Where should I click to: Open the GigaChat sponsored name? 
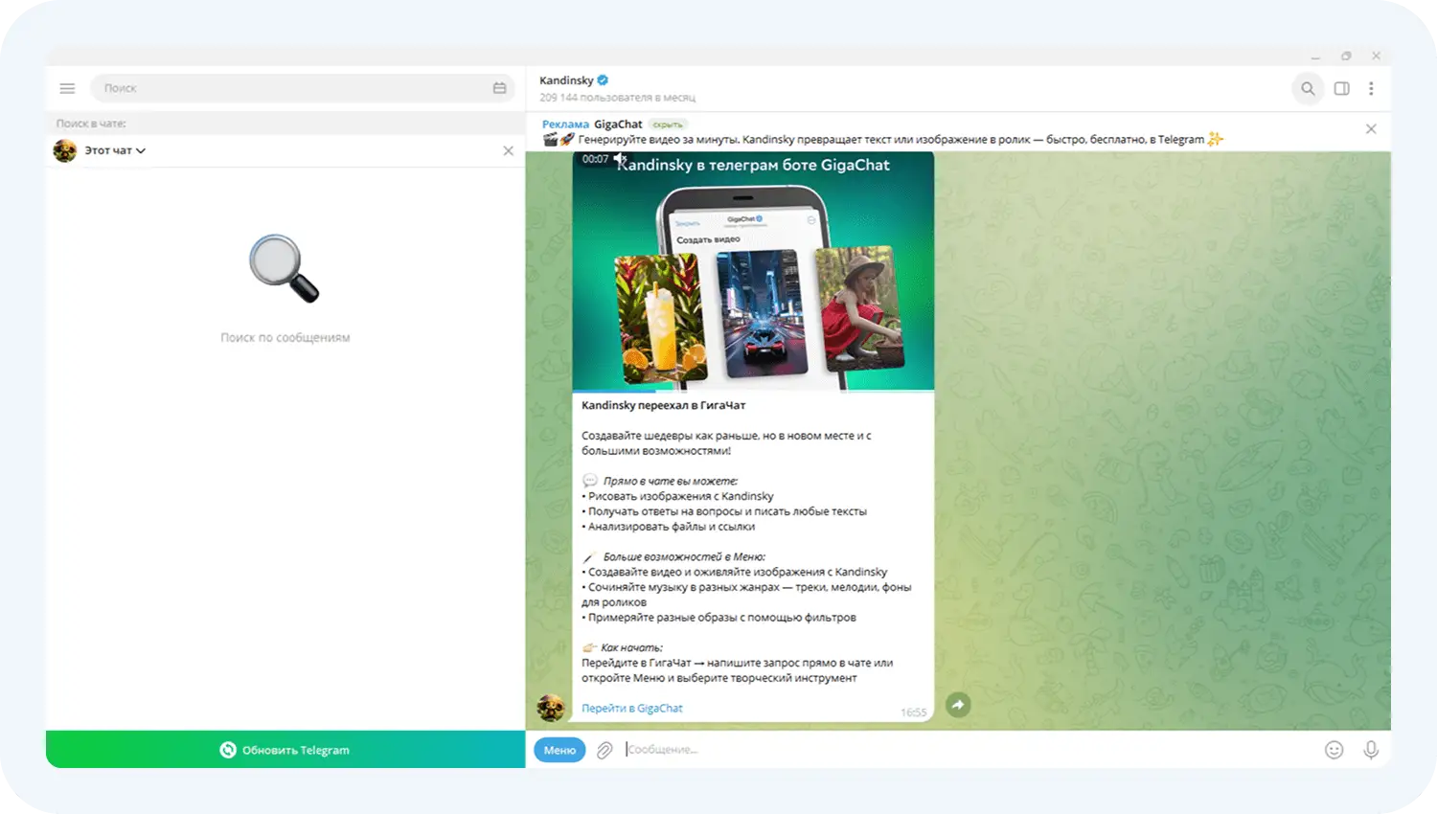(618, 124)
